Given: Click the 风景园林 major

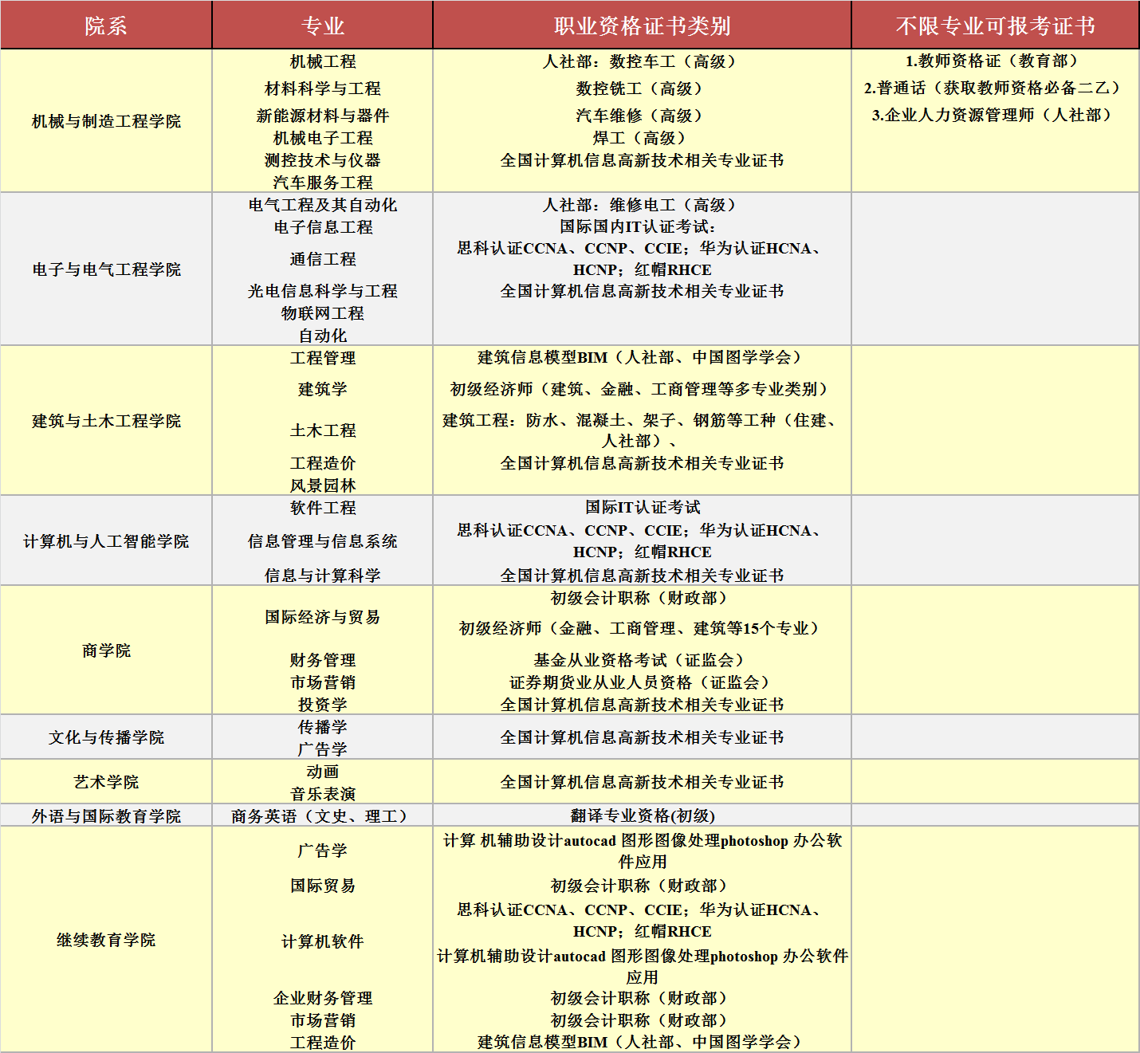Looking at the screenshot, I should coord(323,485).
